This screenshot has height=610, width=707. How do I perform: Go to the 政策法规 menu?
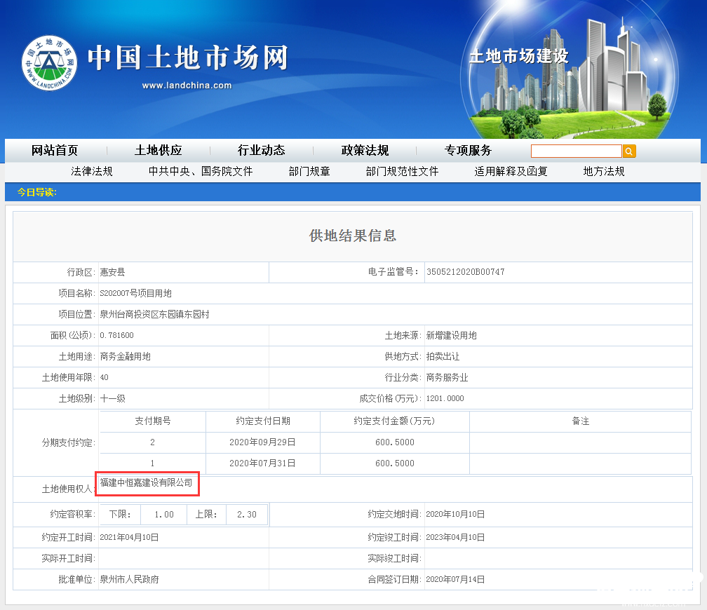pos(365,150)
